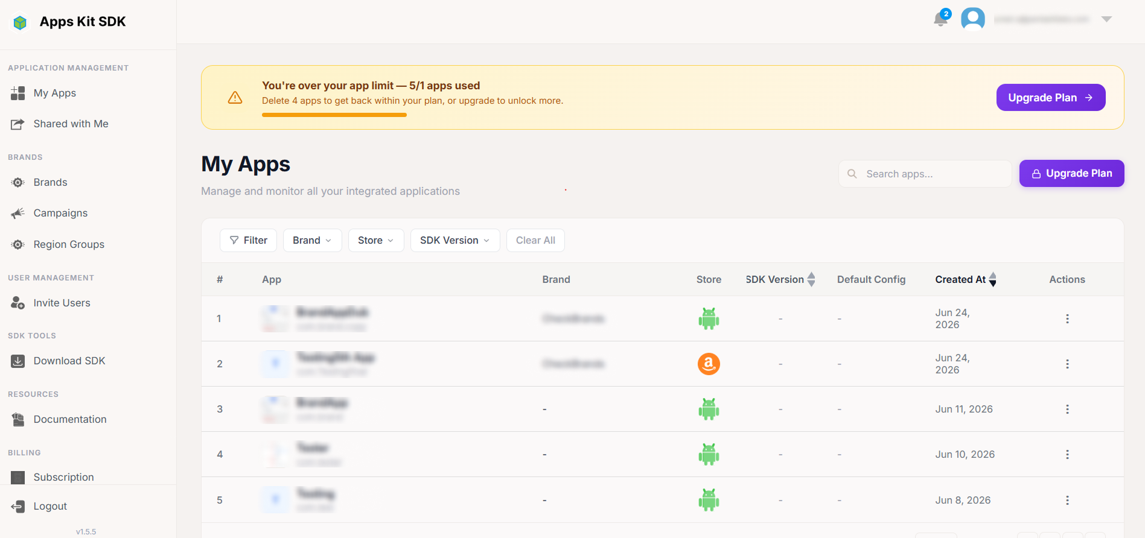The height and width of the screenshot is (538, 1145).
Task: Click the 'v1.5.5' version label
Action: tap(86, 532)
